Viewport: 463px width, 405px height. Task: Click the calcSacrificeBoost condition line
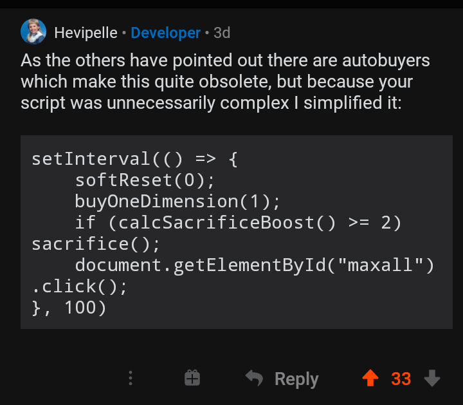[238, 223]
